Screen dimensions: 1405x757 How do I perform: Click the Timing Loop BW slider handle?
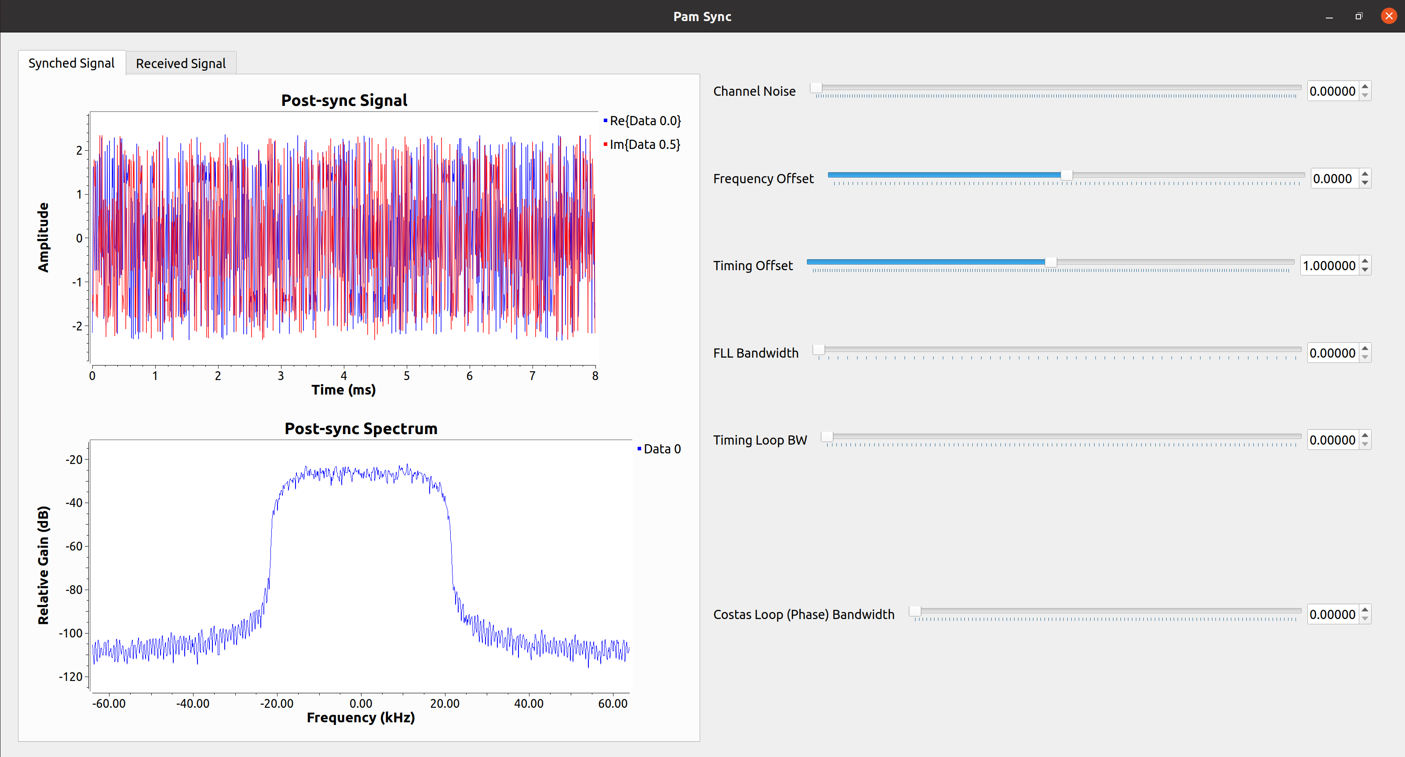point(827,437)
